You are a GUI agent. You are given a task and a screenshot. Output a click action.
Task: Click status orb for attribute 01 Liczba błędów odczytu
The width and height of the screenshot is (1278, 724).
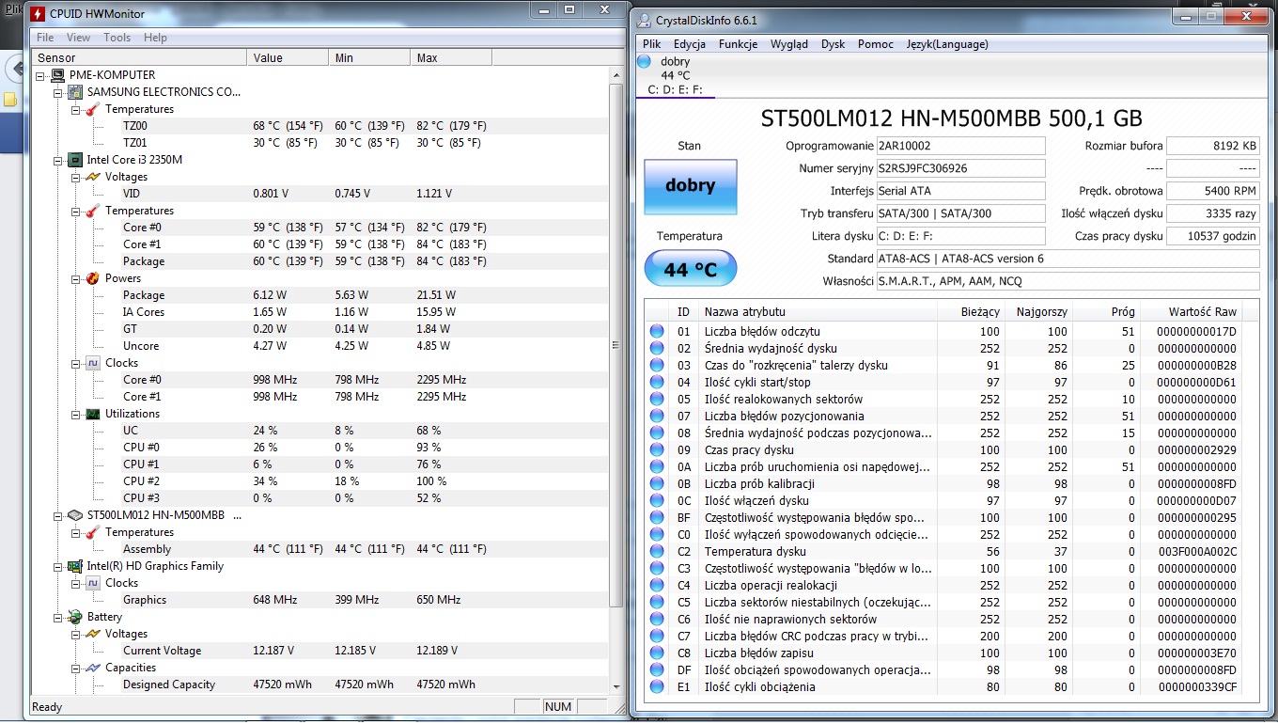[x=657, y=331]
